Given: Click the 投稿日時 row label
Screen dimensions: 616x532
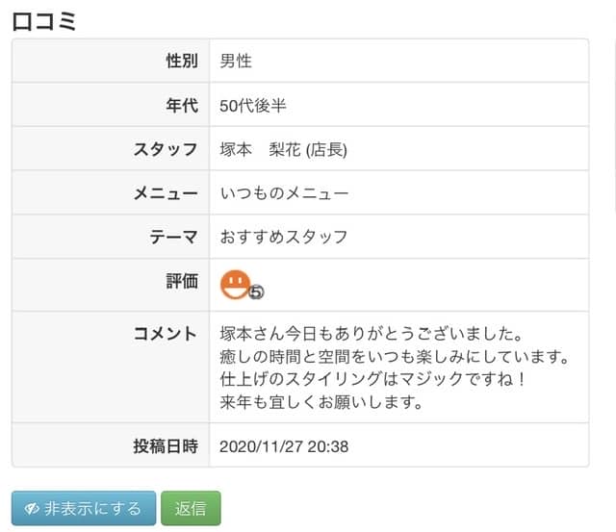Looking at the screenshot, I should coord(166,446).
